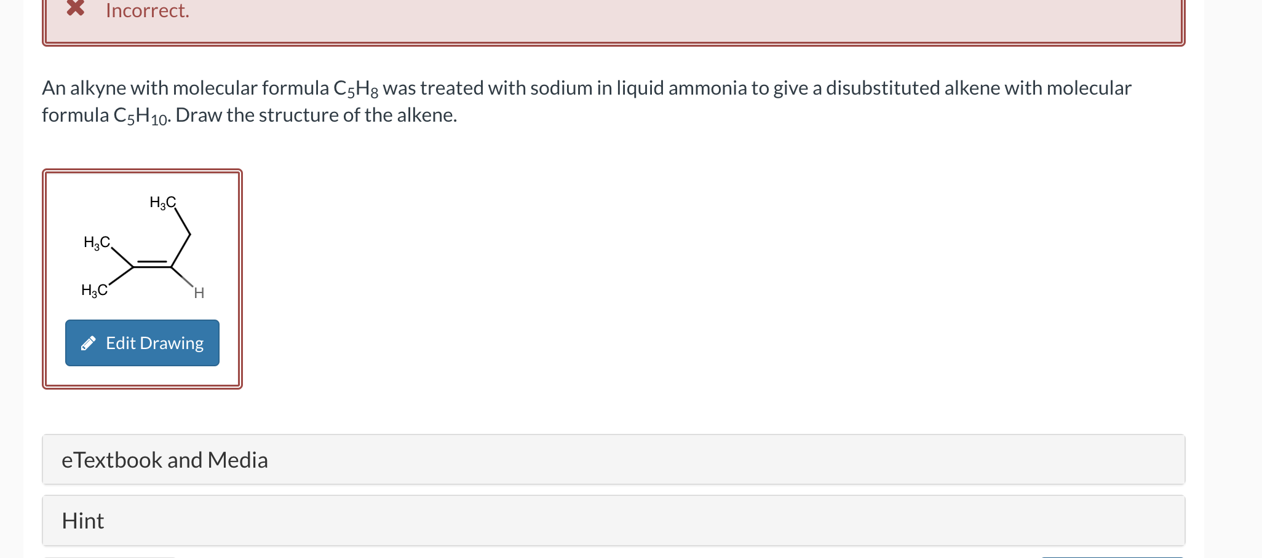Viewport: 1262px width, 558px height.
Task: Click the Incorrect status message text
Action: [147, 10]
